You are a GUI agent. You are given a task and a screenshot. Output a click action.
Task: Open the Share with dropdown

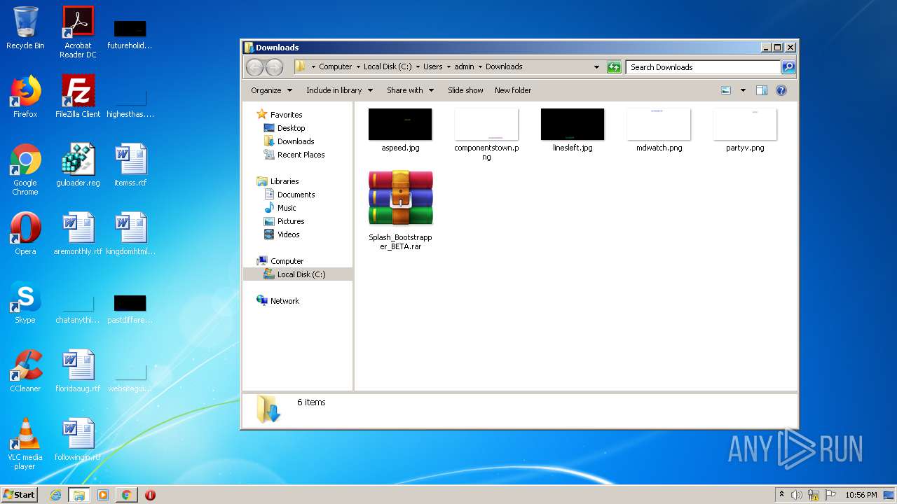[410, 90]
